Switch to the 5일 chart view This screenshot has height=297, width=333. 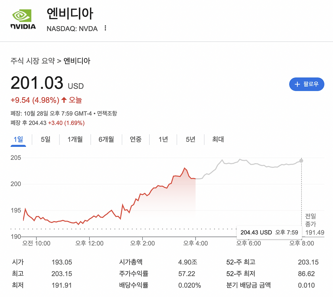point(45,140)
